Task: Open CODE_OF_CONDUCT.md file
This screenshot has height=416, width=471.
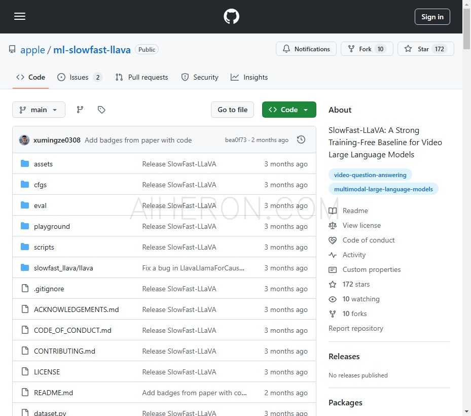Action: [73, 330]
